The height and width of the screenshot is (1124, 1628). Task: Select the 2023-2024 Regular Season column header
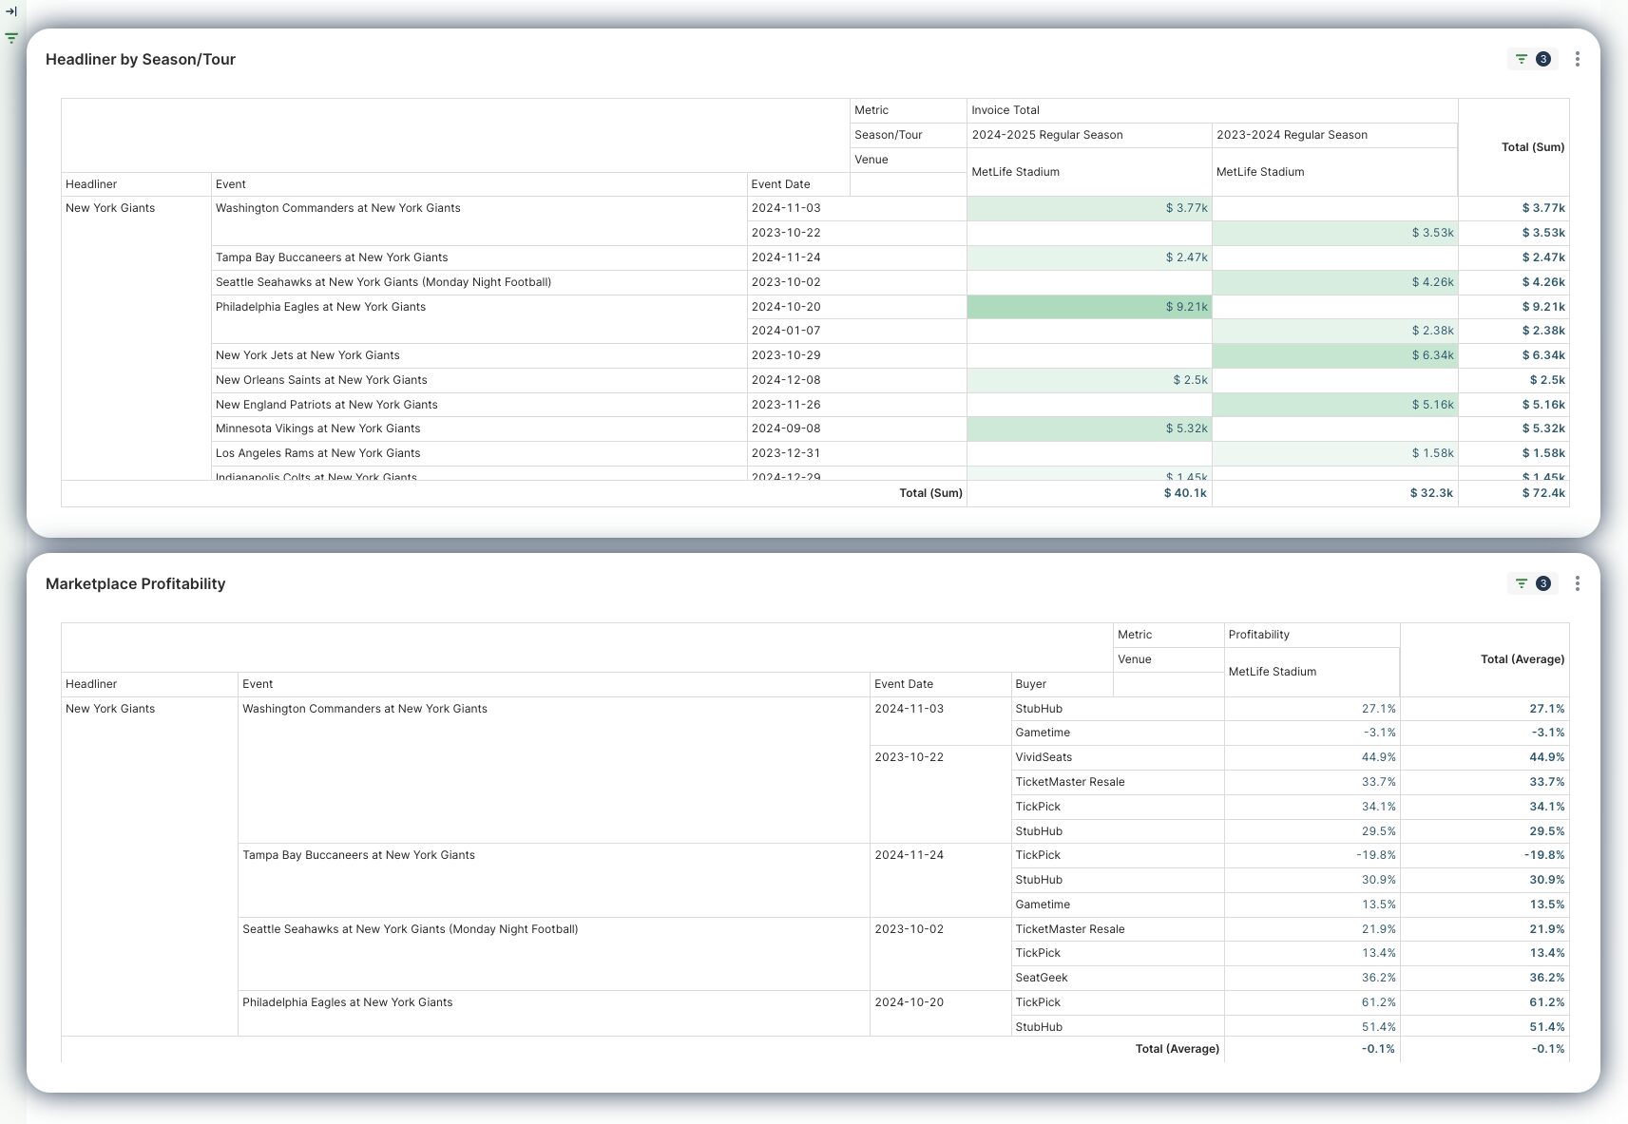click(x=1292, y=135)
